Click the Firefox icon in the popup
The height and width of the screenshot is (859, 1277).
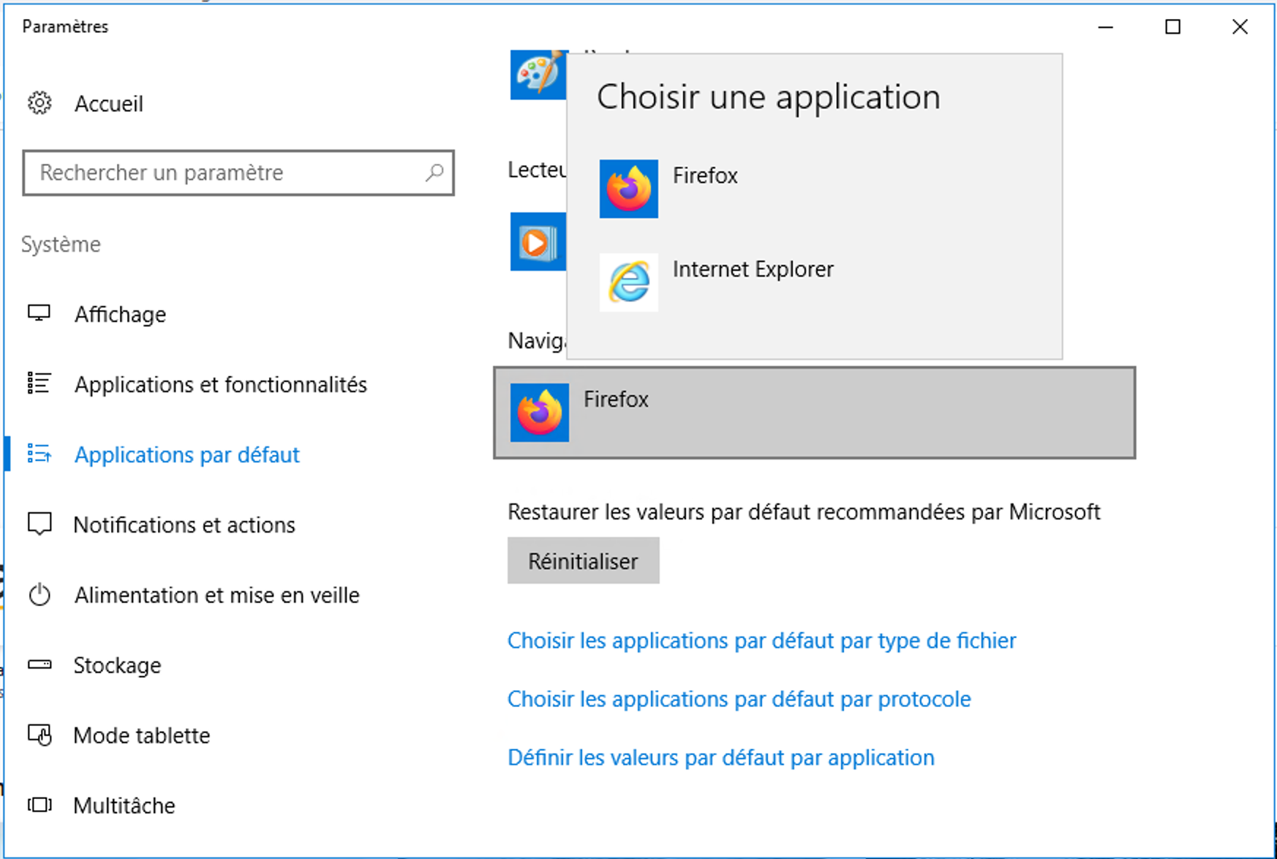pos(628,189)
